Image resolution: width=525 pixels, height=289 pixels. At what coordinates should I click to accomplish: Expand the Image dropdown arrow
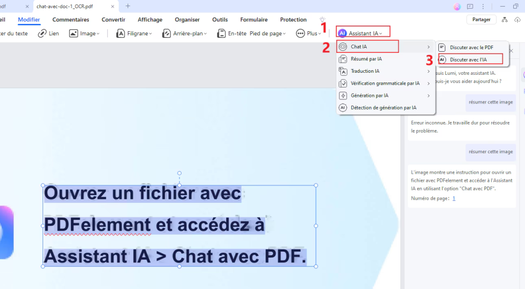[x=98, y=34]
